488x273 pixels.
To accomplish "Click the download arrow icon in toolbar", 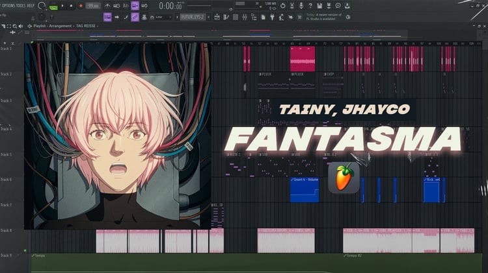I will tap(347, 6).
